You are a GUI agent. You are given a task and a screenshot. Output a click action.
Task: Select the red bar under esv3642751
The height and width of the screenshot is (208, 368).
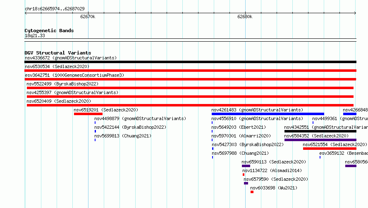pos(190,79)
